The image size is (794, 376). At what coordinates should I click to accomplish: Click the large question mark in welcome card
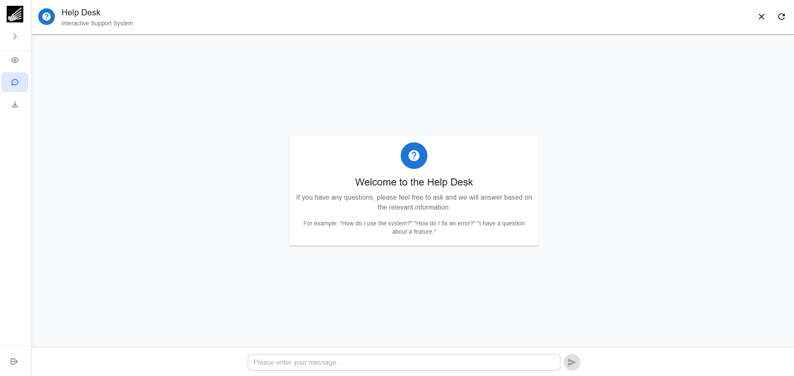(x=414, y=156)
